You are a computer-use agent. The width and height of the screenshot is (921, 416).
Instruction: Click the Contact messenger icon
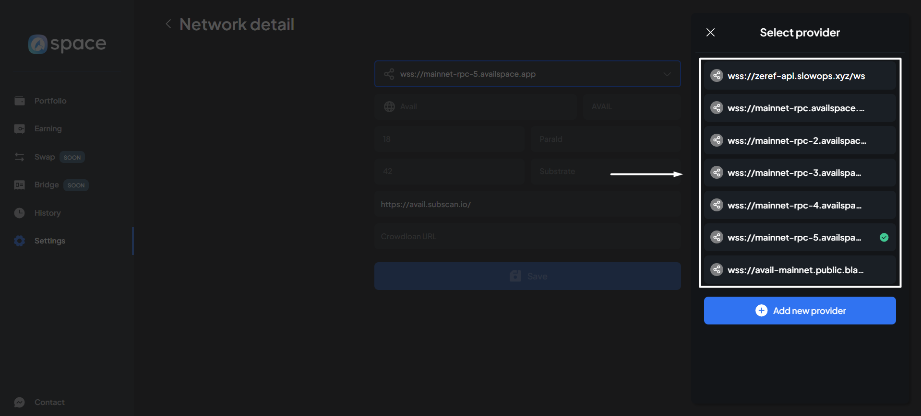[x=20, y=402]
